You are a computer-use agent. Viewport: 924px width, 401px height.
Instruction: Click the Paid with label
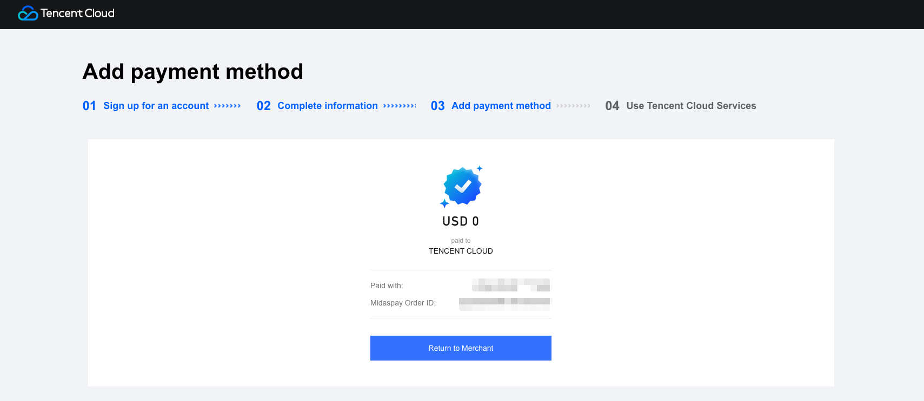pyautogui.click(x=387, y=286)
